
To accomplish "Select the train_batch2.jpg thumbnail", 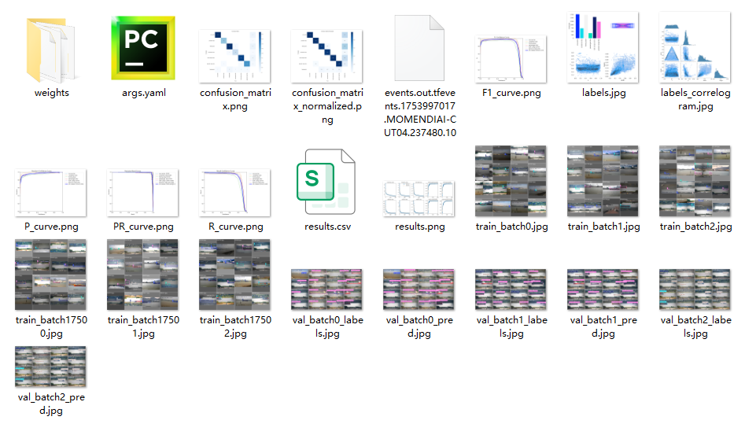I will pyautogui.click(x=695, y=181).
